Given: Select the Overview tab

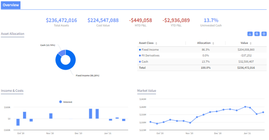Looking at the screenshot, I should click(10, 5).
